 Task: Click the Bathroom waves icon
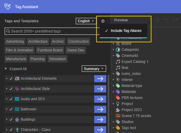coord(17,109)
